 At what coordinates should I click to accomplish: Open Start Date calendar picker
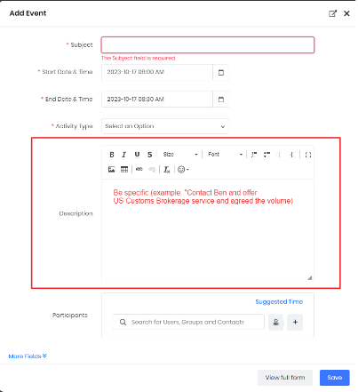[221, 72]
